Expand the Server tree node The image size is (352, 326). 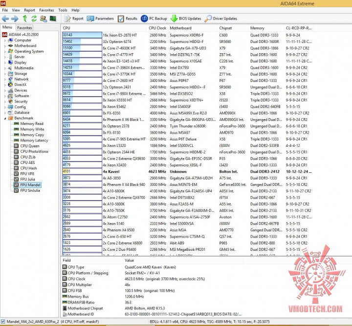(5, 57)
